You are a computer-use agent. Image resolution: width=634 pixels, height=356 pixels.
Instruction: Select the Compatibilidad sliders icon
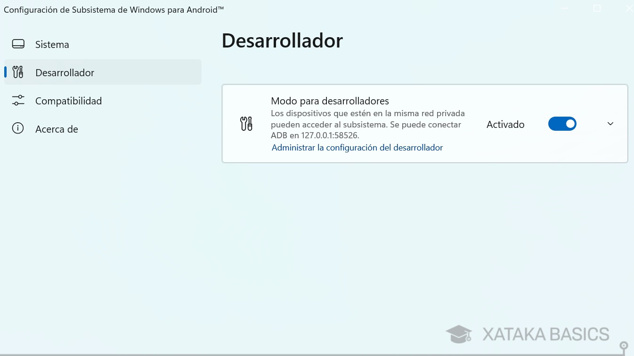pos(18,100)
